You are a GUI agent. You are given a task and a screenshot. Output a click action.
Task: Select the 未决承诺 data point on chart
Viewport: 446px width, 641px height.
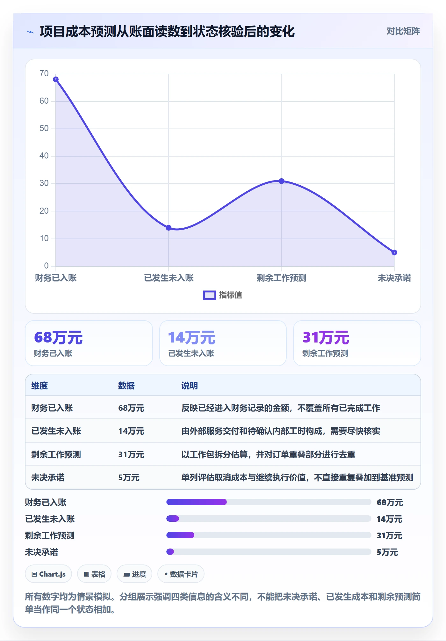394,253
